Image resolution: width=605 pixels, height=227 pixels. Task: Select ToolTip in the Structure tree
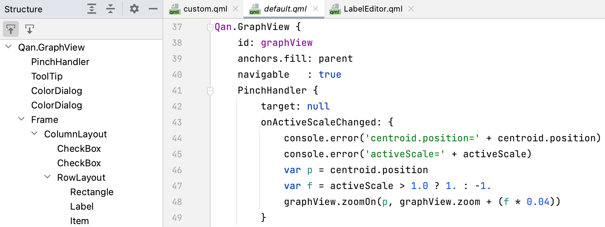click(x=47, y=76)
